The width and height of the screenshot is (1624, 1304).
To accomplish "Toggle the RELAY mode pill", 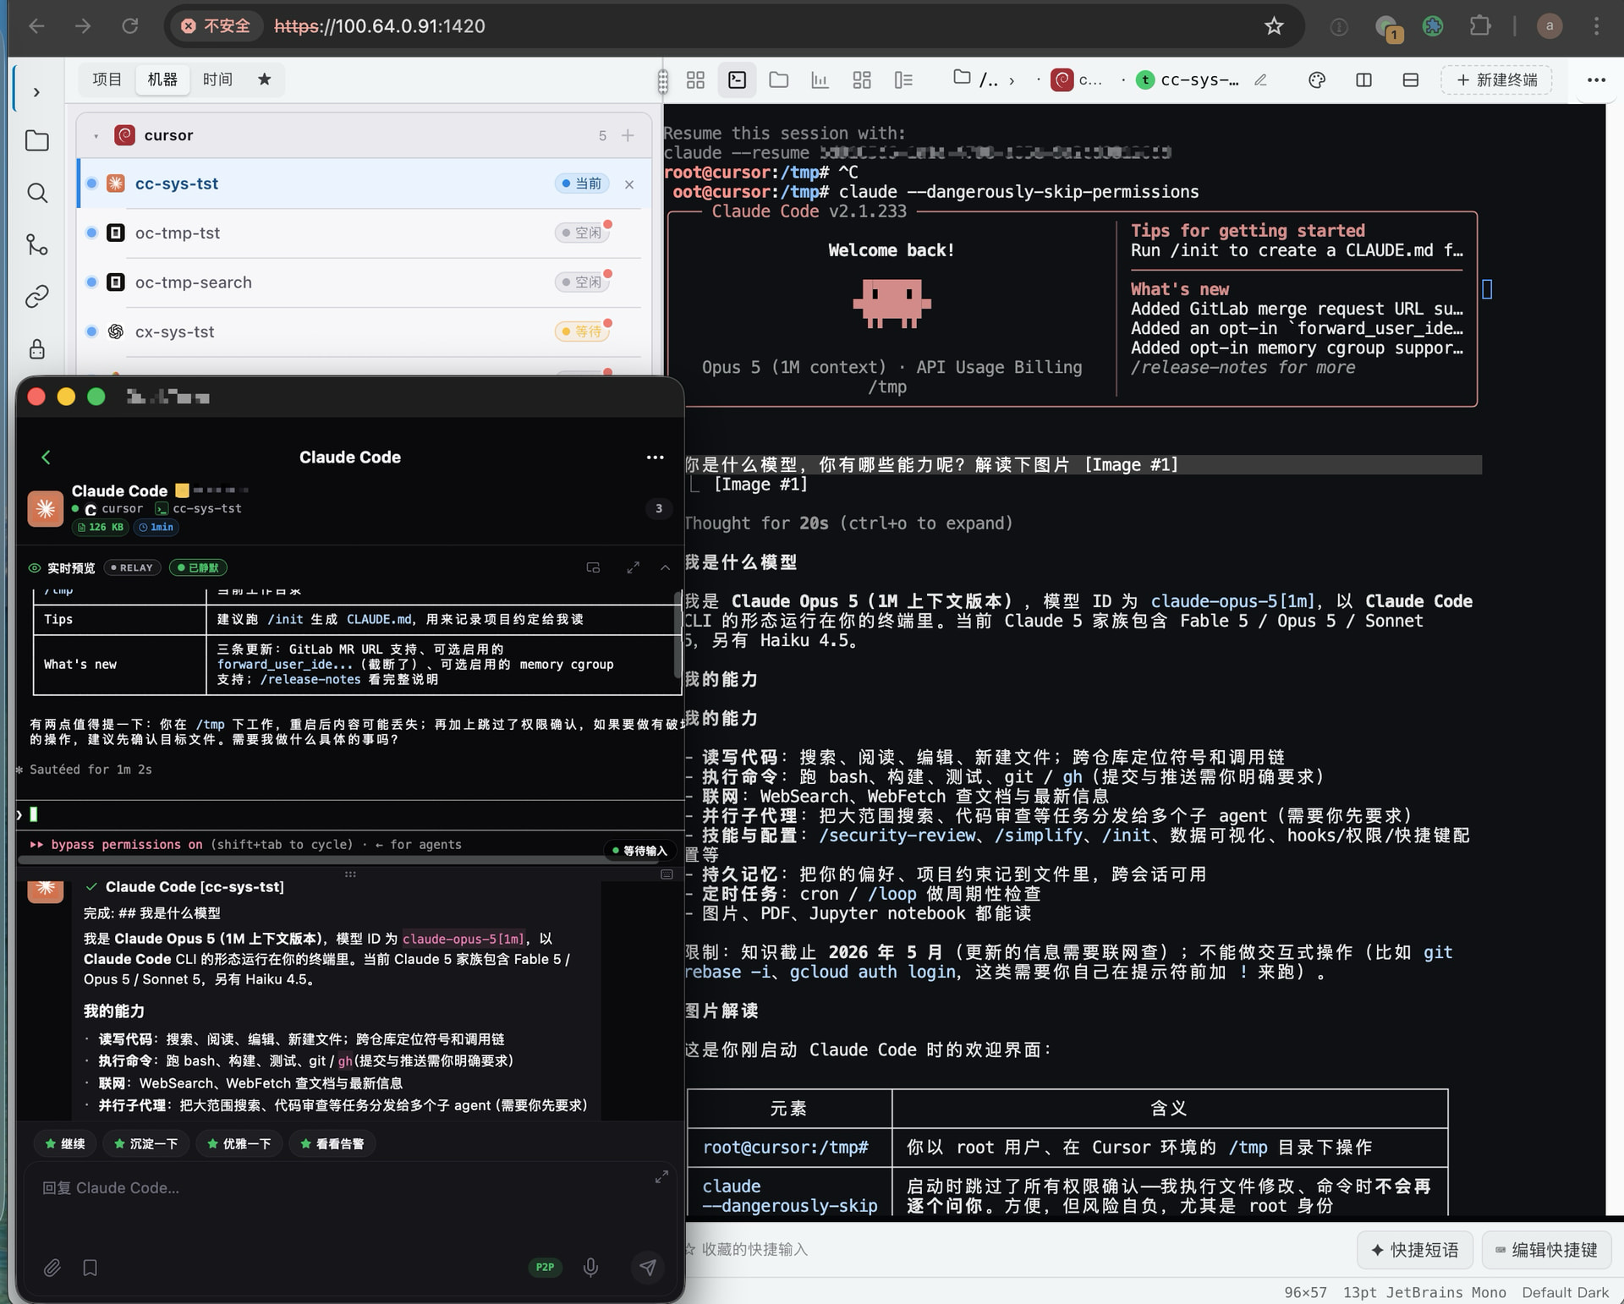I will tap(132, 567).
